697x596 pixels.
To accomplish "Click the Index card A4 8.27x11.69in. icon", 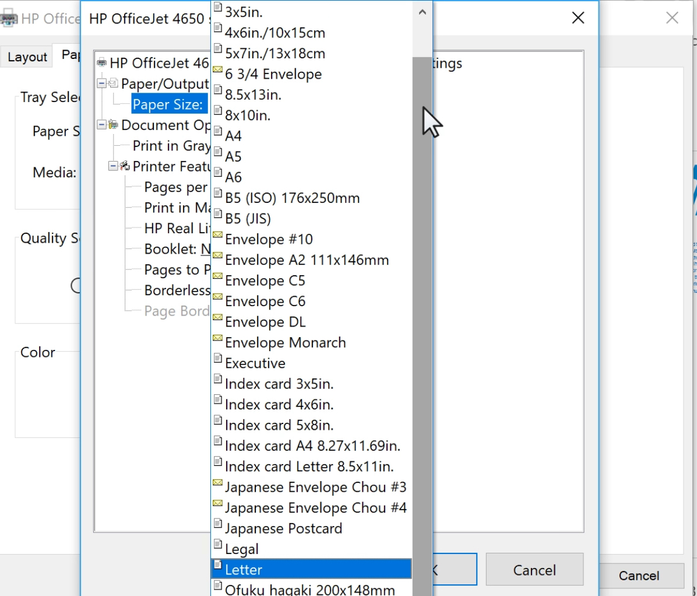I will pos(218,441).
